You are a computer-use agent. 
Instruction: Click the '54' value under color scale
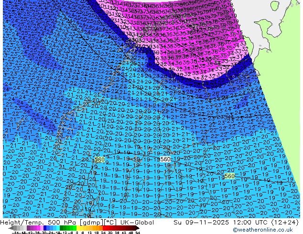click(138, 233)
